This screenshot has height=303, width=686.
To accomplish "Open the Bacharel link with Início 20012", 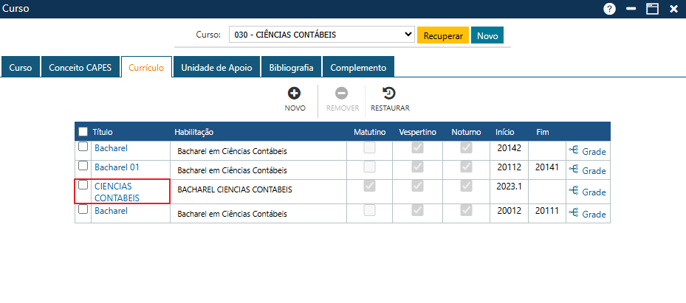I will (111, 210).
